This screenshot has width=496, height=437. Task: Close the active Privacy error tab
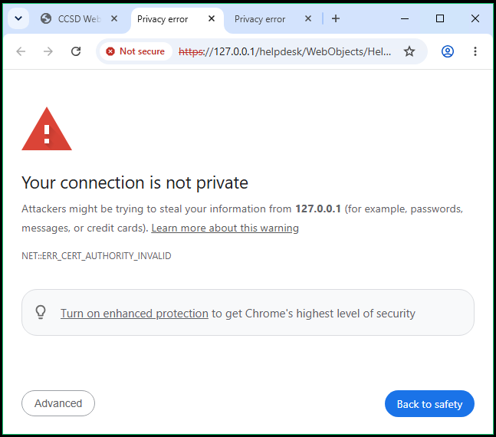(x=212, y=18)
